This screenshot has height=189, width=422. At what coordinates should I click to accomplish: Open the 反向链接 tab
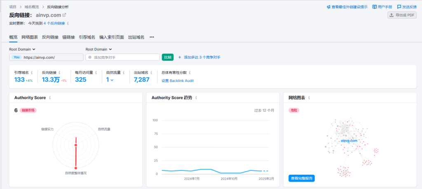(x=50, y=37)
